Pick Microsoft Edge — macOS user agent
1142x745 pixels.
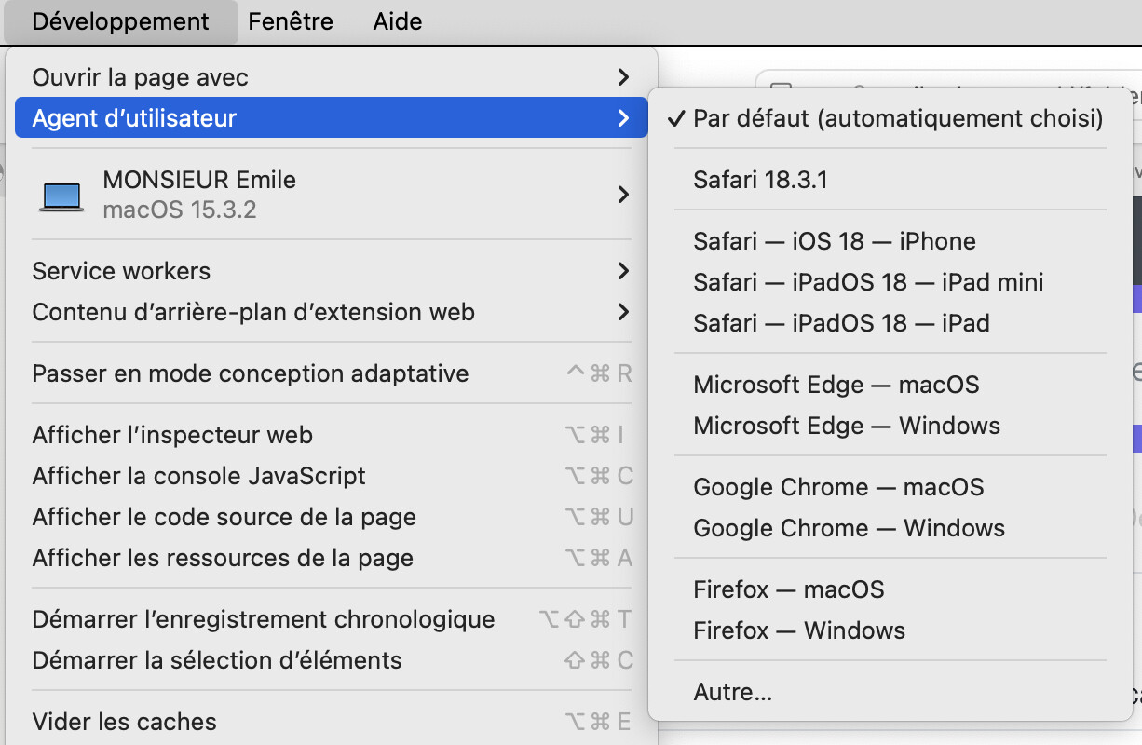pyautogui.click(x=890, y=385)
